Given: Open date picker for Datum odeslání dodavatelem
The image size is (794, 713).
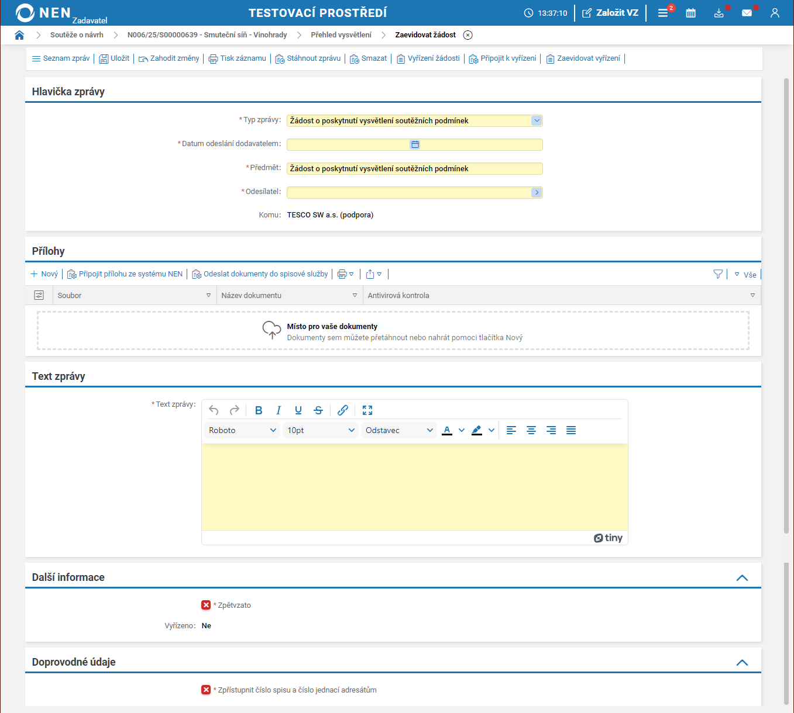Looking at the screenshot, I should (x=415, y=144).
